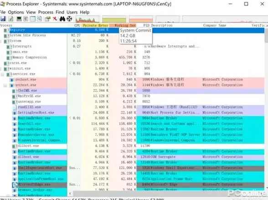Open the Find menu

[x=60, y=12]
